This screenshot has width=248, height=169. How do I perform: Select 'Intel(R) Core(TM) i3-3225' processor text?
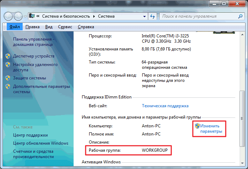pyautogui.click(x=165, y=36)
